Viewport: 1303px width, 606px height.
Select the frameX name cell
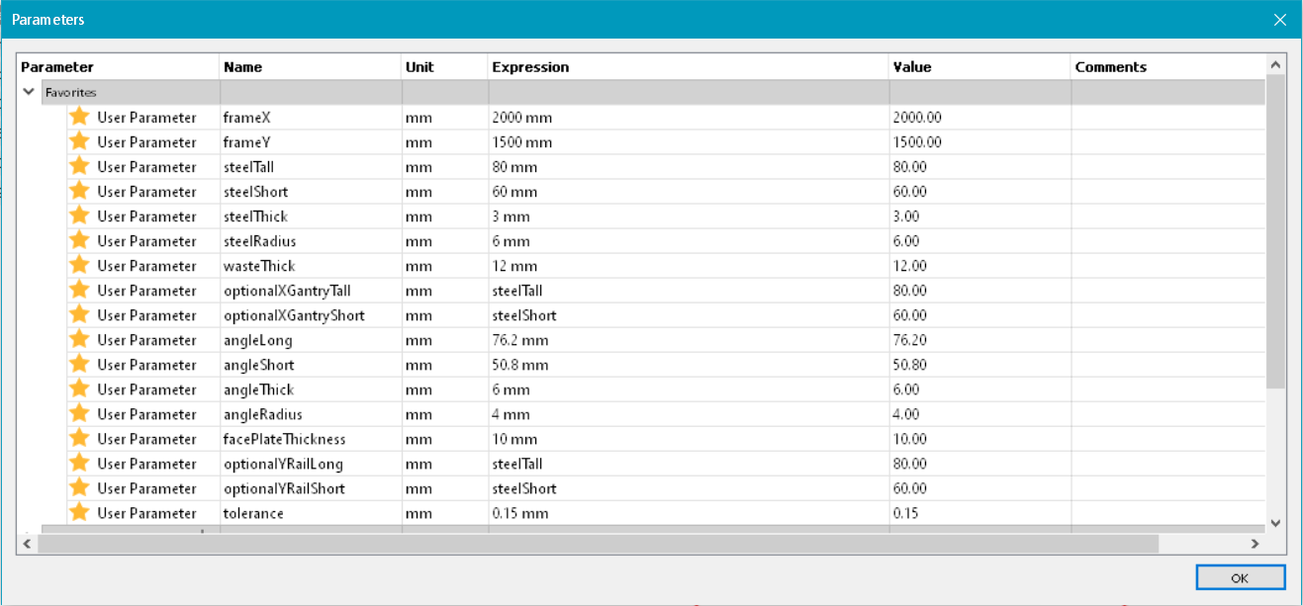(310, 117)
